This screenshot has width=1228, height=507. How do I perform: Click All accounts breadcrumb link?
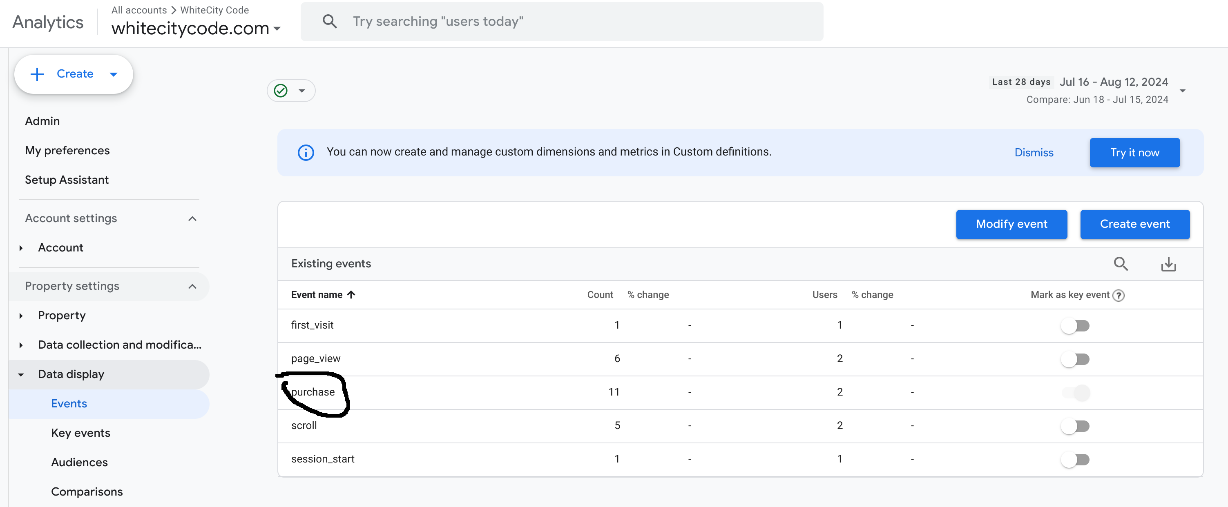click(x=139, y=10)
